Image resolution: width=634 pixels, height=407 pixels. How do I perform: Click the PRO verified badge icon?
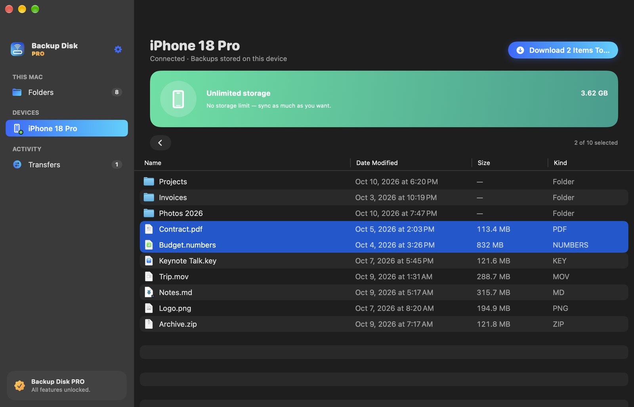[19, 385]
